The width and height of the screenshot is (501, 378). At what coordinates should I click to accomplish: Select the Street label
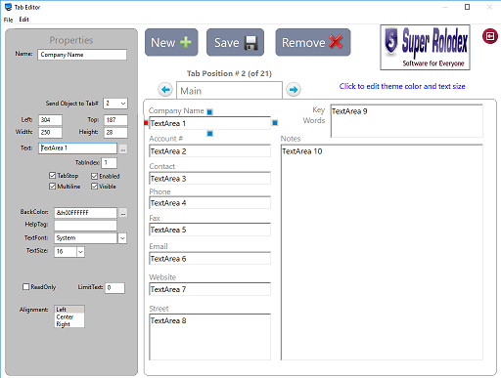pyautogui.click(x=159, y=309)
